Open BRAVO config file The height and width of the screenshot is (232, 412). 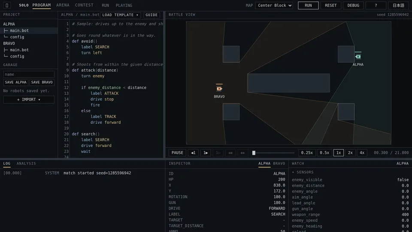point(29,56)
